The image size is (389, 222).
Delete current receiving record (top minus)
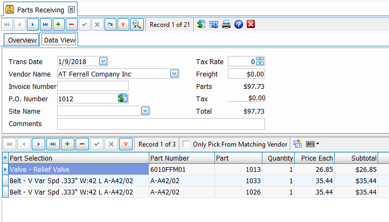[72, 25]
